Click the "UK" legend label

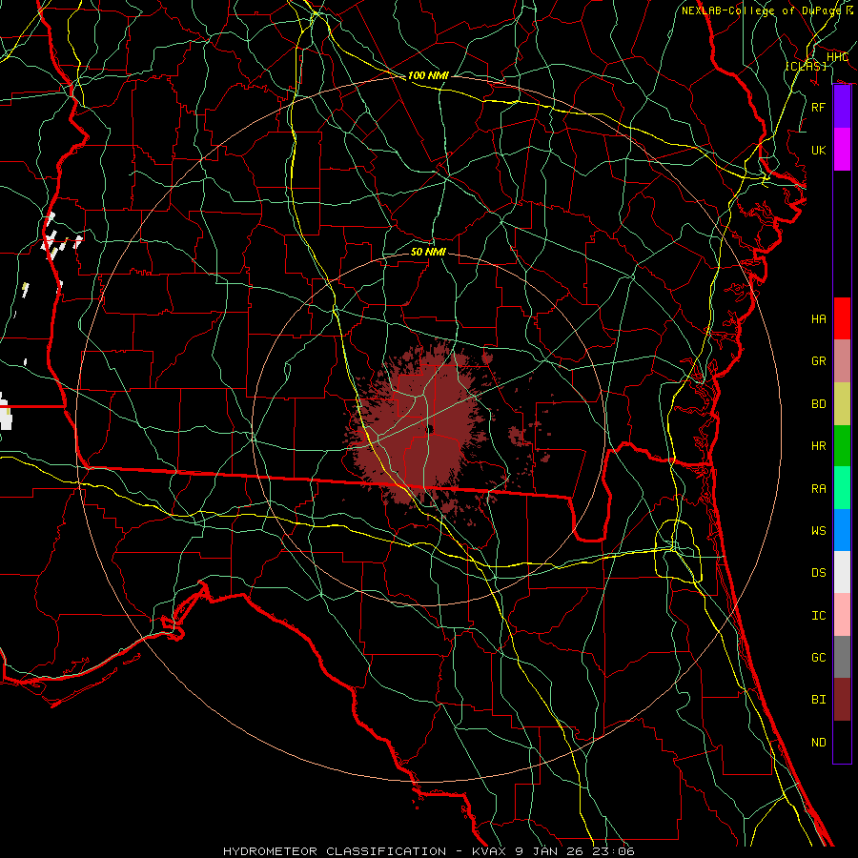pos(819,150)
